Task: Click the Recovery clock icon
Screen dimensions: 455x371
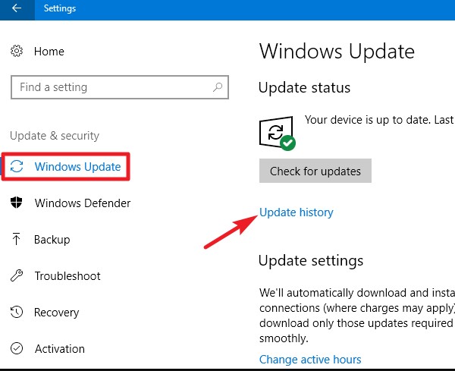Action: (17, 312)
